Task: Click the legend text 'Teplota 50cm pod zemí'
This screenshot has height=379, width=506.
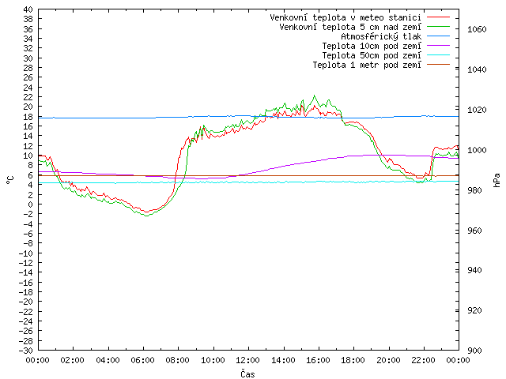Action: click(372, 55)
